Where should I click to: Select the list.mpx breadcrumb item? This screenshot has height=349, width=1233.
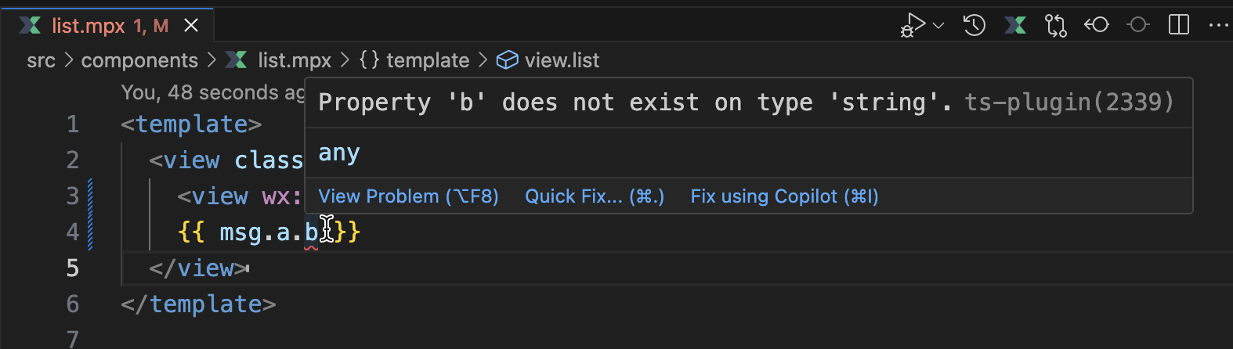[x=278, y=60]
